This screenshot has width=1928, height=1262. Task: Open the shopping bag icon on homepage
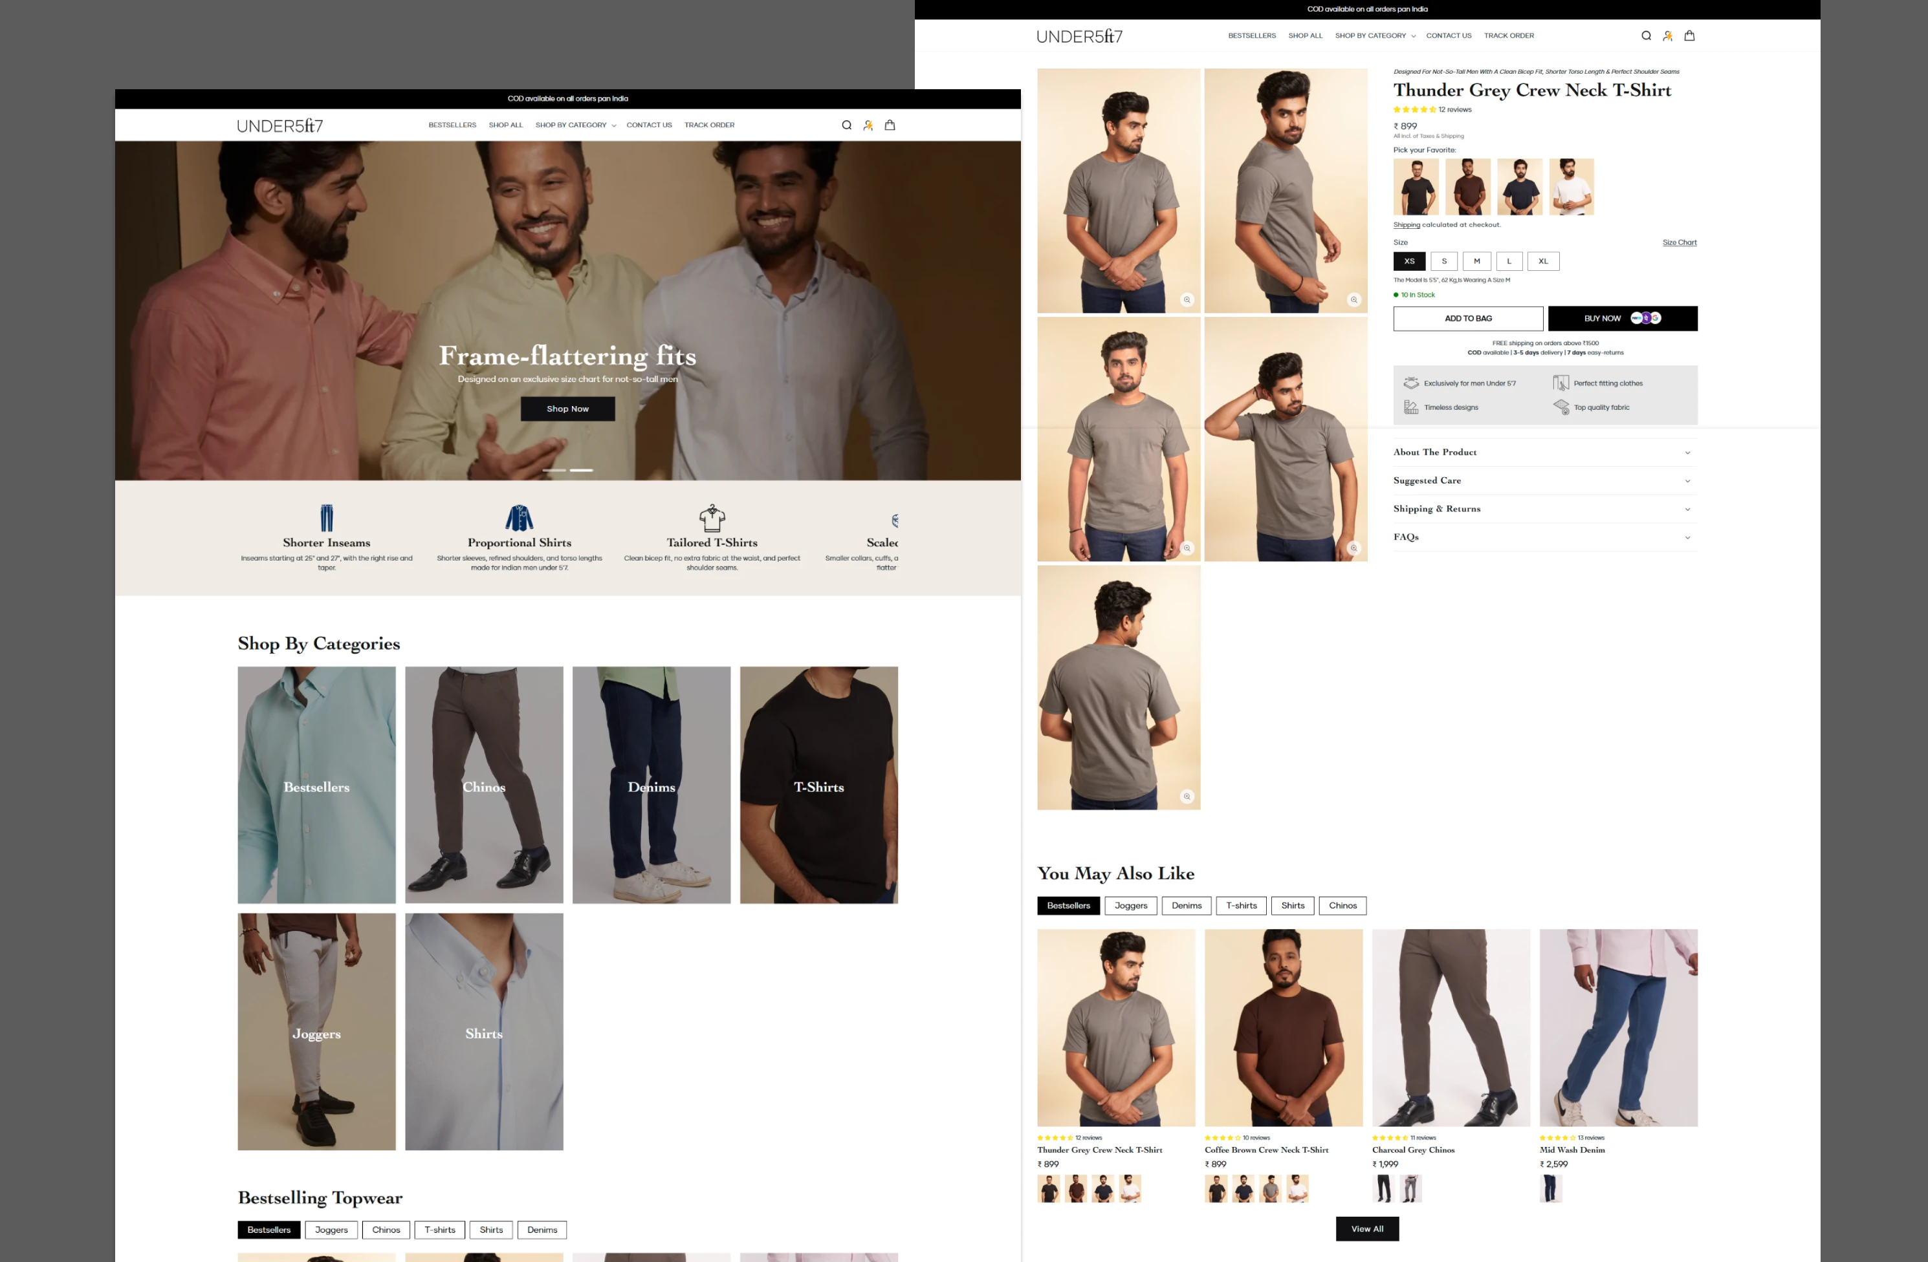890,125
